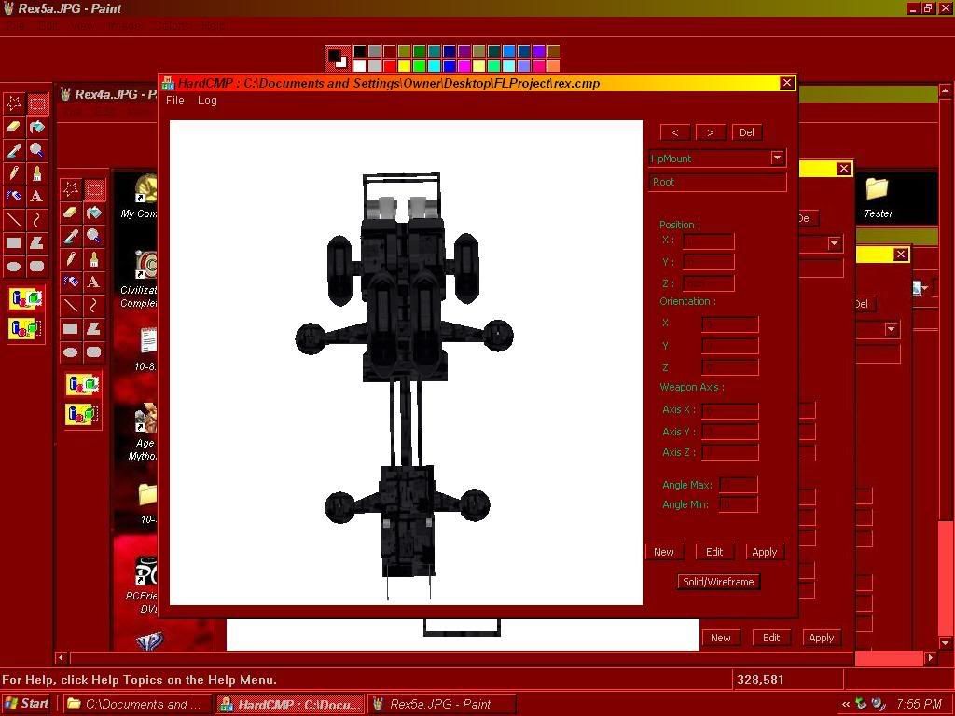Viewport: 955px width, 716px height.
Task: Click the Del button beside the > arrow
Action: coord(746,132)
